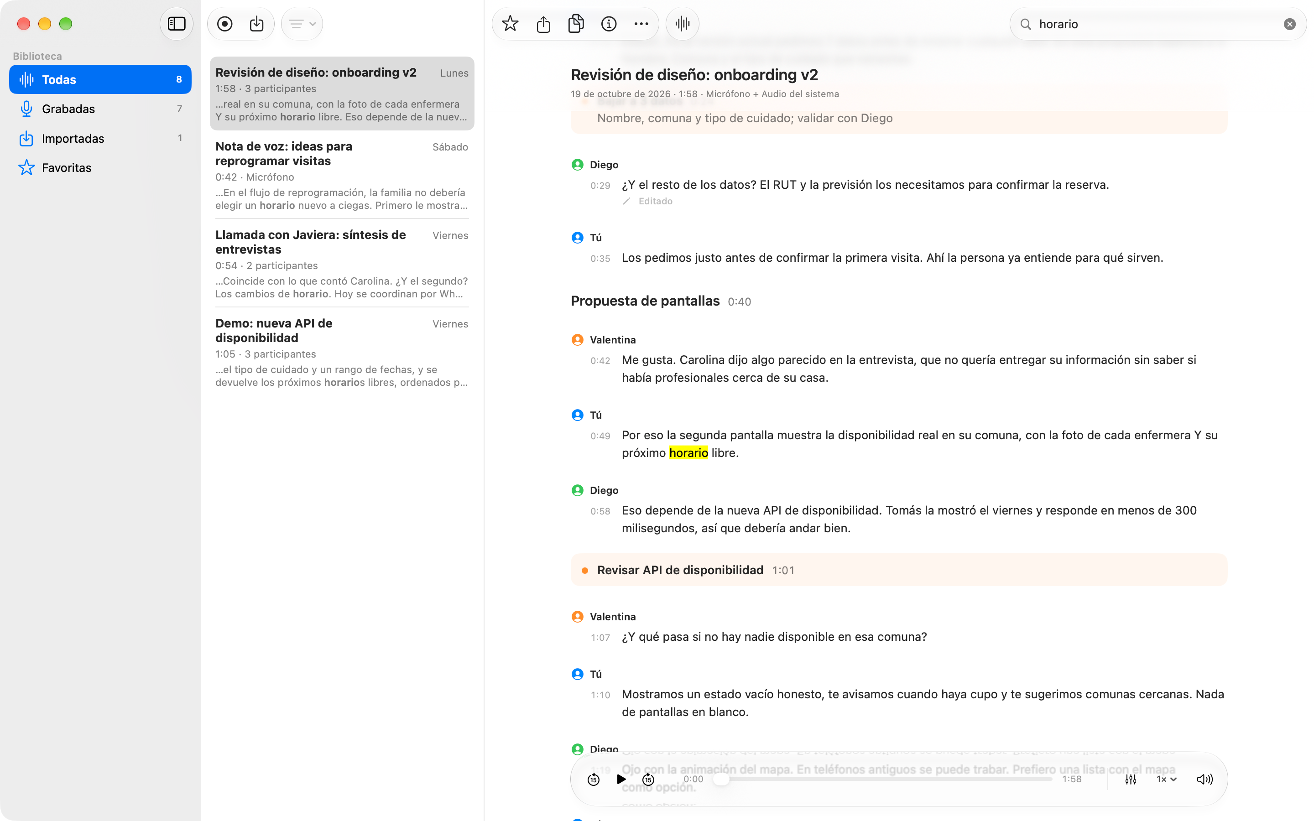Click the Tú blue avatar at 0:49
The height and width of the screenshot is (821, 1314).
coord(577,415)
